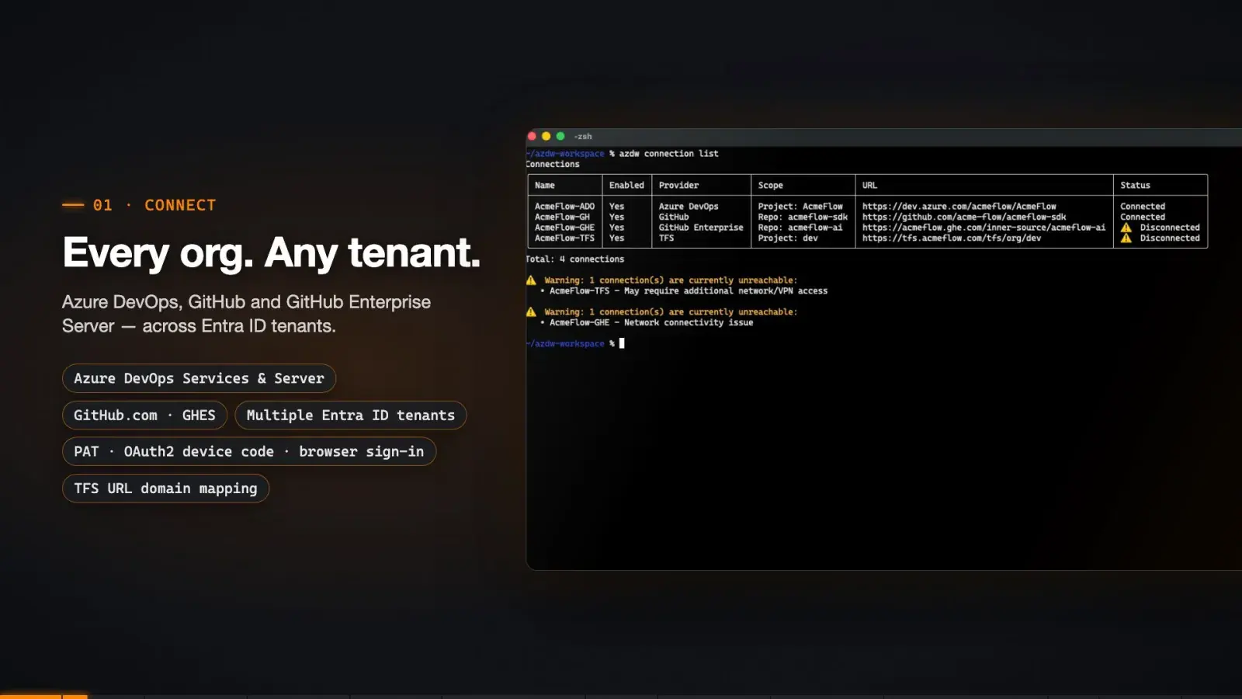Click the Azure DevOps provider cell
The height and width of the screenshot is (699, 1242).
click(689, 207)
